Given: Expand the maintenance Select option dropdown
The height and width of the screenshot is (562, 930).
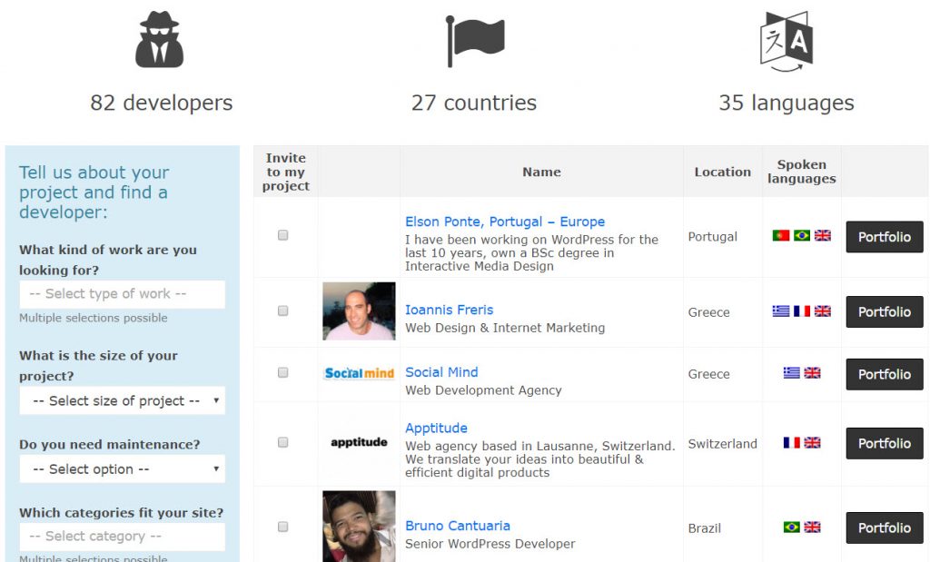Looking at the screenshot, I should coord(122,469).
